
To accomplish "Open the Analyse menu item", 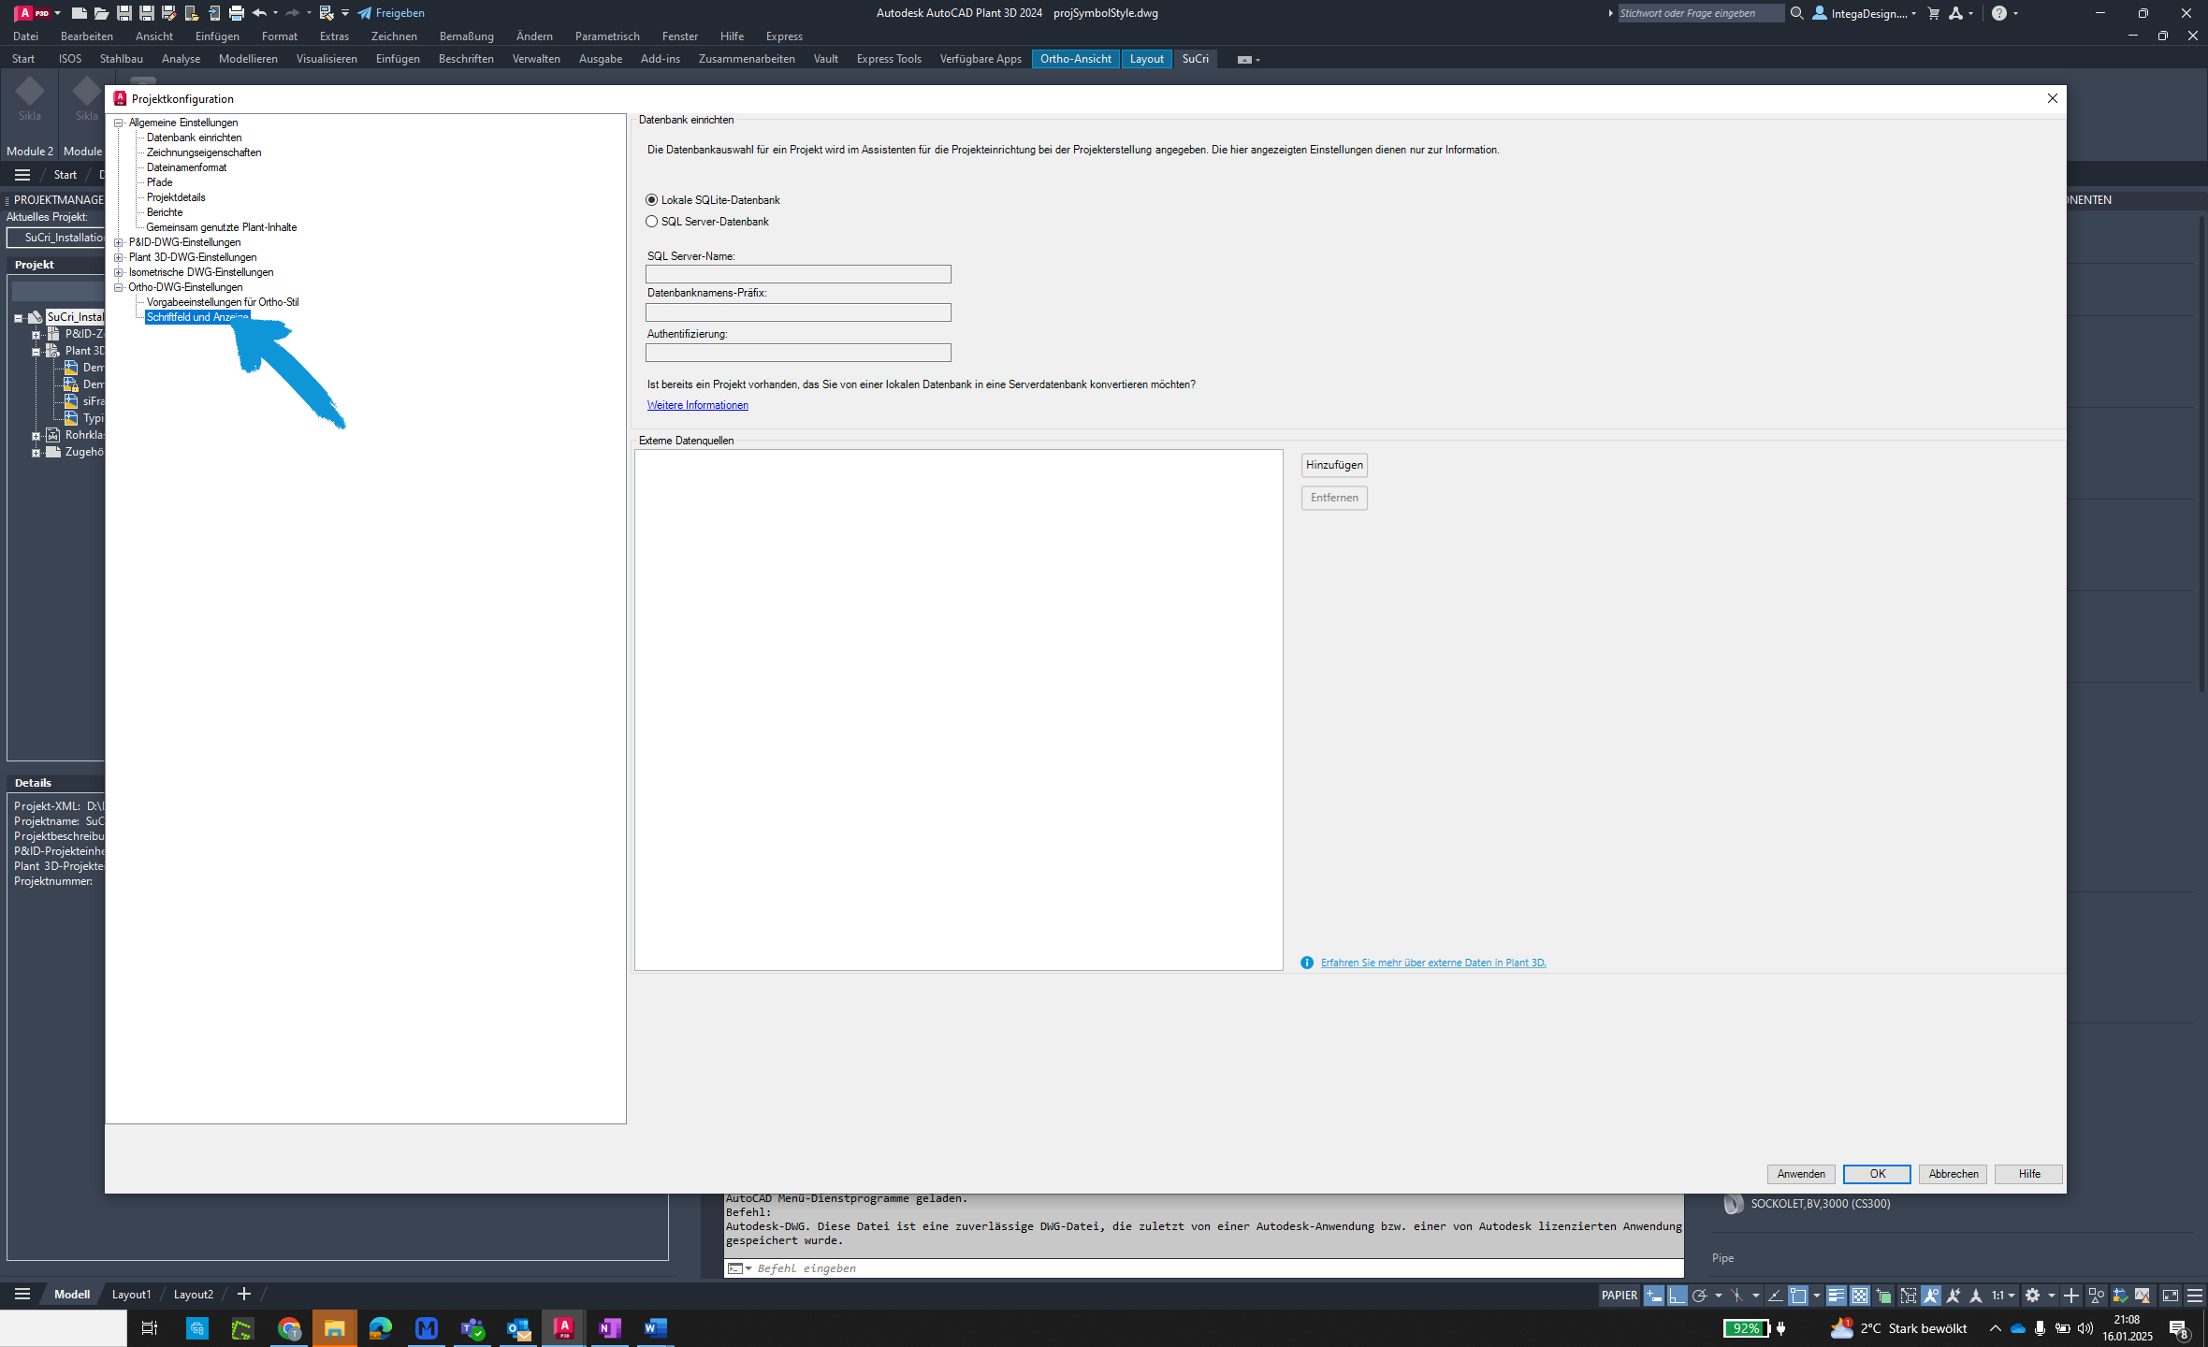I will click(178, 58).
